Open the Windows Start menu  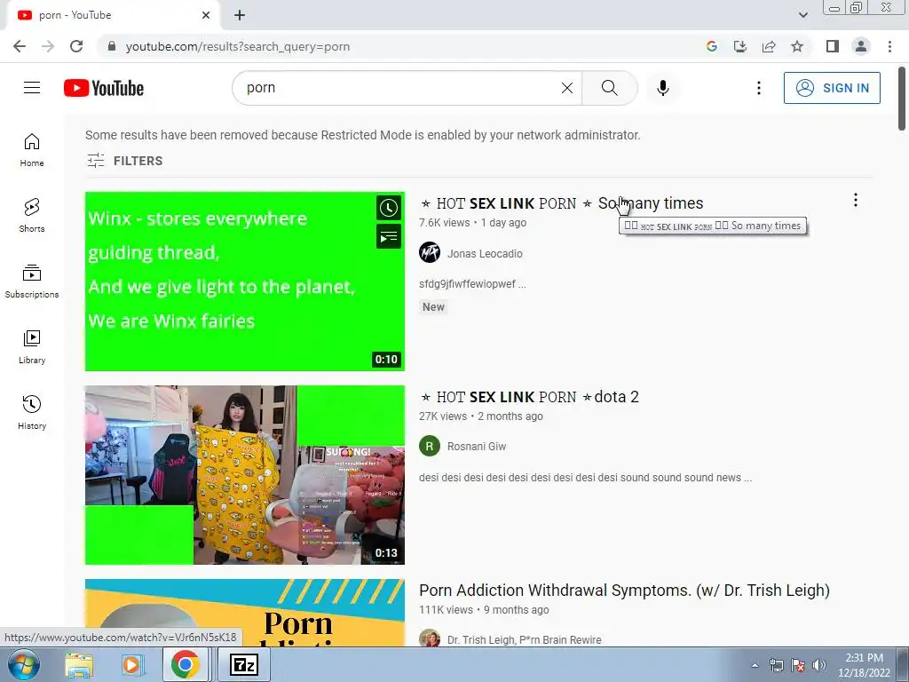click(x=24, y=664)
